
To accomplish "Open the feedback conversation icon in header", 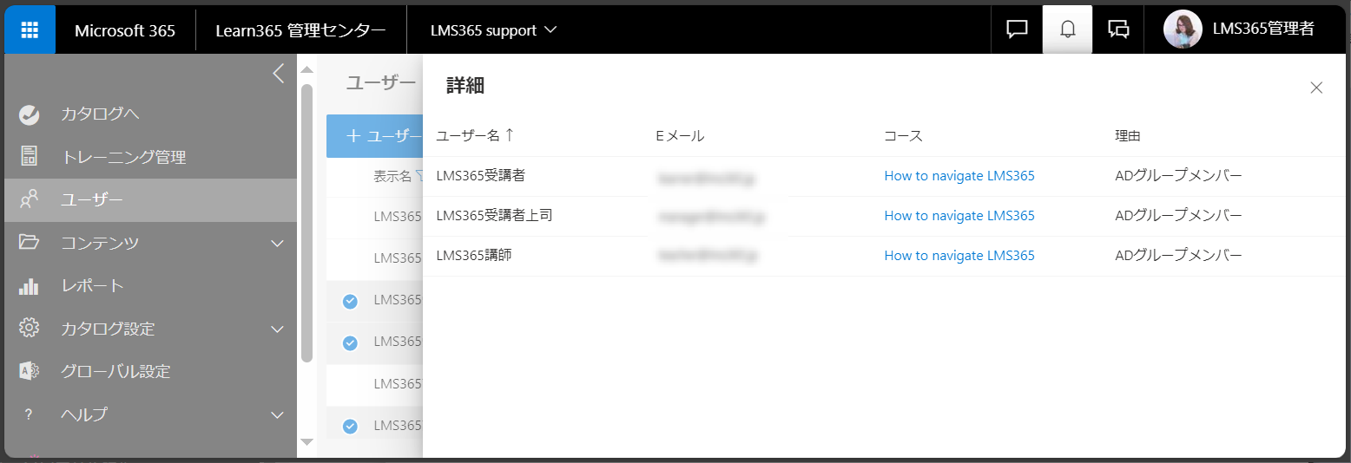I will 1118,29.
